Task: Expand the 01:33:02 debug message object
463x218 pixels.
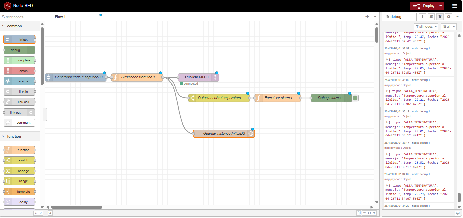Action: click(387, 91)
